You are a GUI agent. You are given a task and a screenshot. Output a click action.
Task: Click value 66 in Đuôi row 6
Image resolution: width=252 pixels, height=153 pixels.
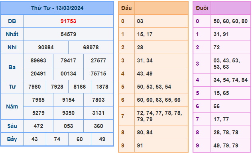click(217, 107)
